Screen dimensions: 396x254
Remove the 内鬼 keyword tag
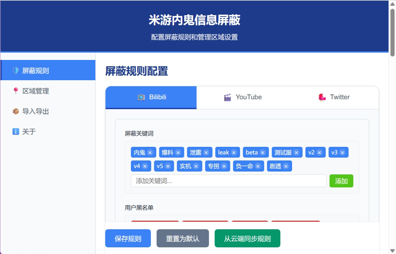tap(150, 153)
